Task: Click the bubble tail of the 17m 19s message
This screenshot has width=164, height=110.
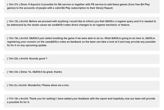Action: tap(3, 104)
